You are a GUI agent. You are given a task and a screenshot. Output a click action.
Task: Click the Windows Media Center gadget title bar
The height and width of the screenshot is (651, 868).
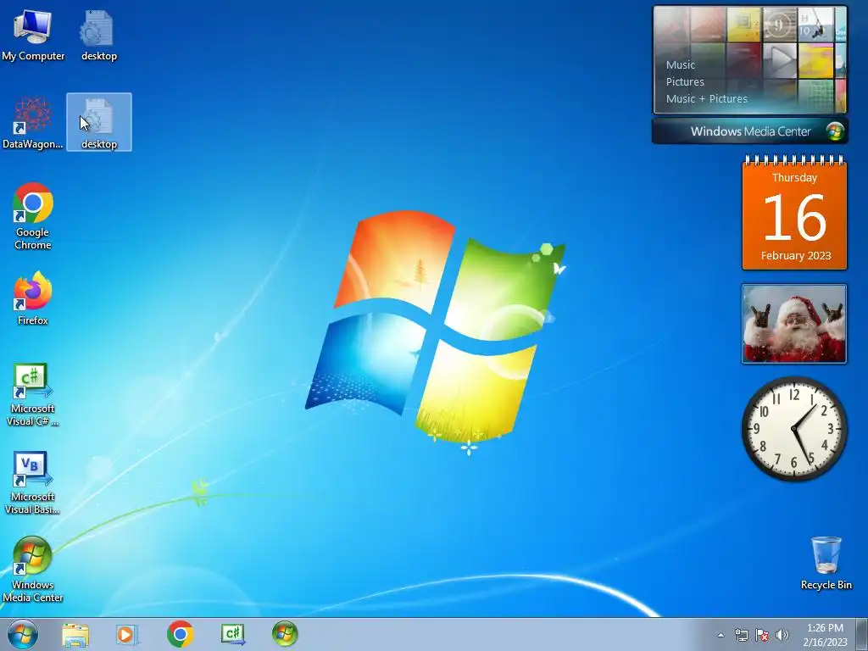[750, 131]
